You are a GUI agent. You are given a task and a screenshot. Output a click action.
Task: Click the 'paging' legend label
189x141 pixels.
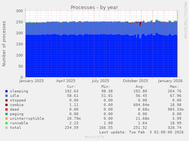click(x=17, y=114)
